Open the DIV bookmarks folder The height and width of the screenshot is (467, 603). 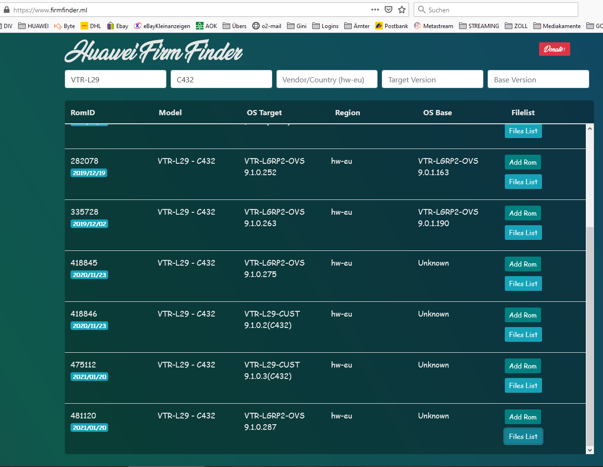point(7,26)
